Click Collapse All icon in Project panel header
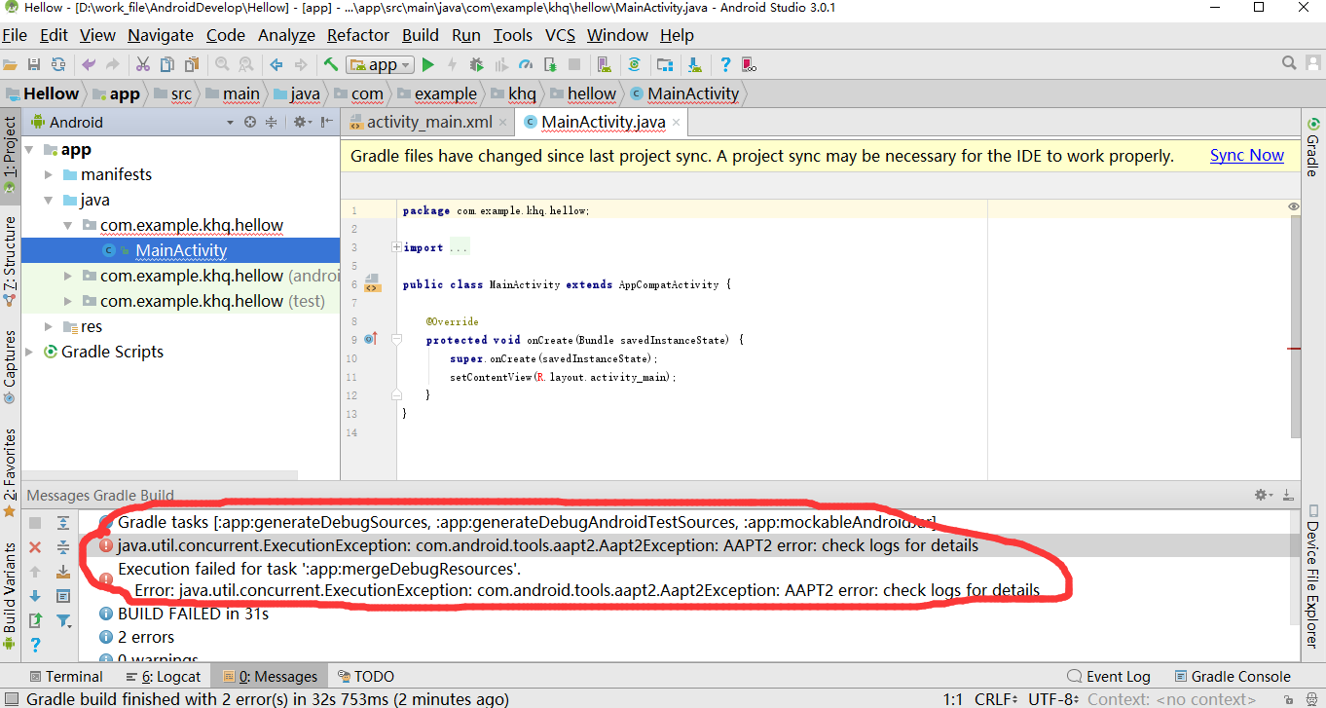Viewport: 1326px width, 708px height. 272,122
